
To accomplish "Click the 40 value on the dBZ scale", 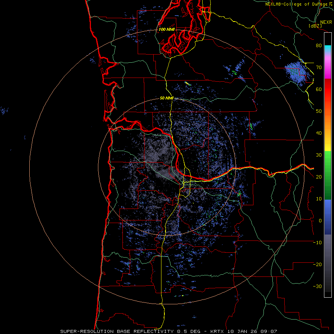I will coord(319,133).
